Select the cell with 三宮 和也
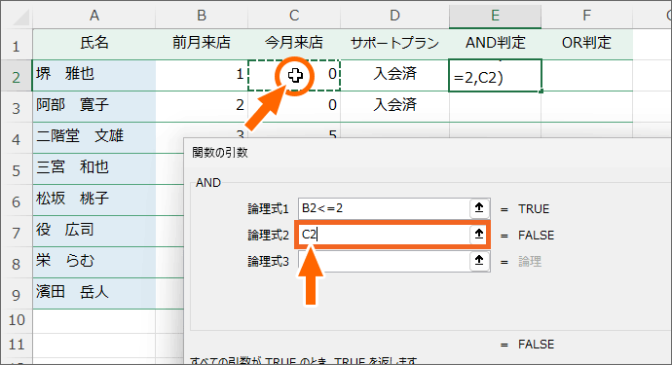672x365 pixels. pyautogui.click(x=94, y=168)
